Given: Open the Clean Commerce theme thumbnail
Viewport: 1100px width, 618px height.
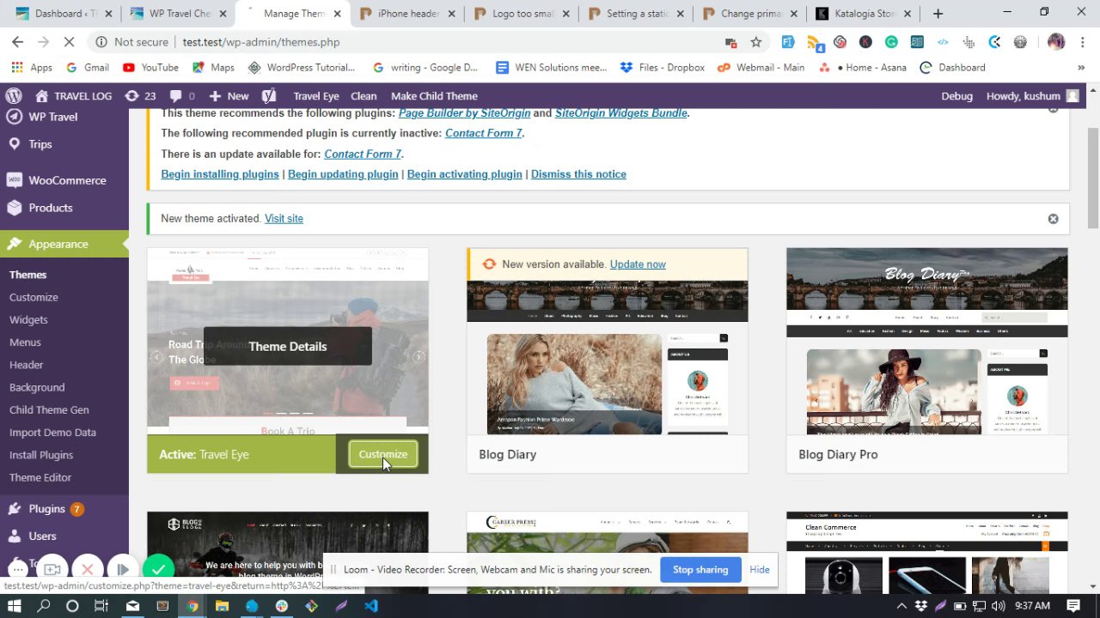Looking at the screenshot, I should click(x=927, y=553).
